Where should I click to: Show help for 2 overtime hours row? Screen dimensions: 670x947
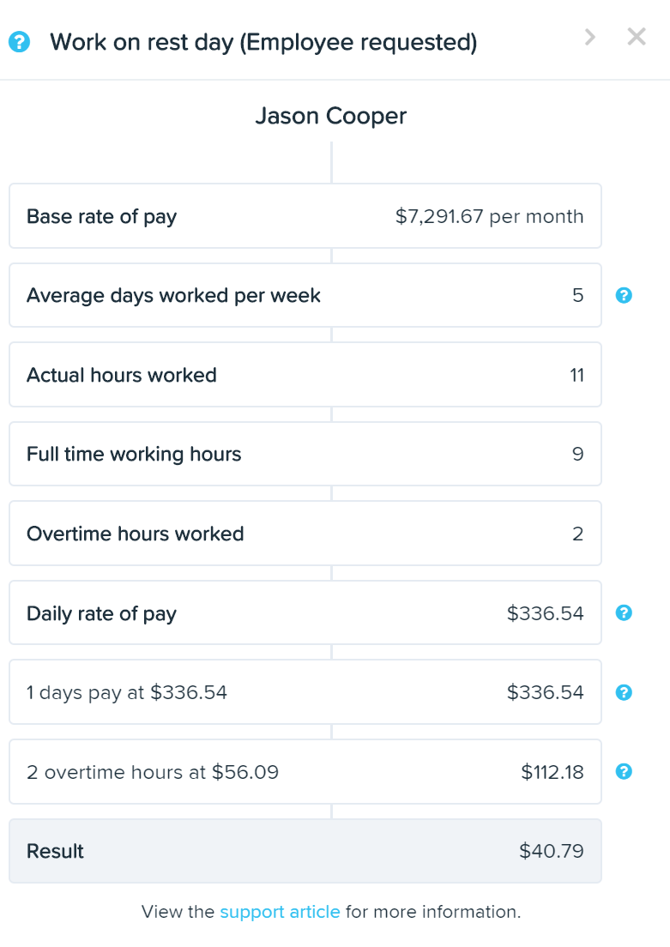click(x=624, y=771)
